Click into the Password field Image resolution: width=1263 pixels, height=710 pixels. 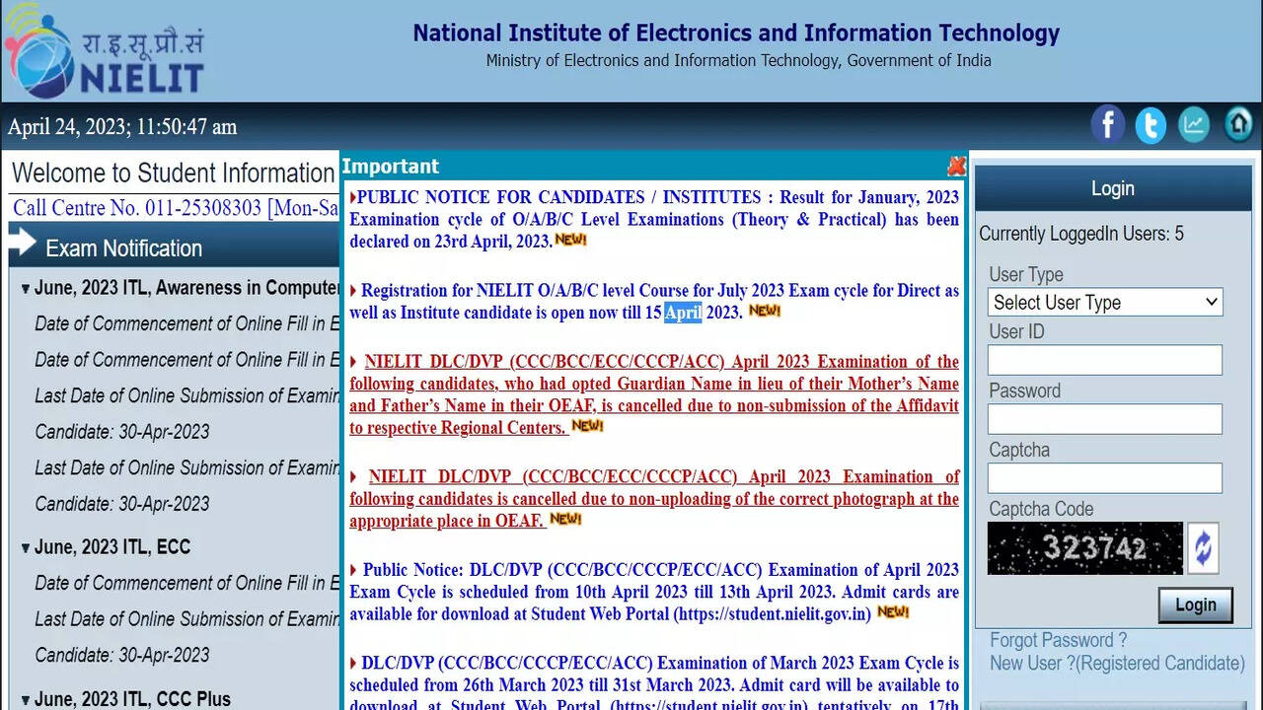[x=1104, y=419]
